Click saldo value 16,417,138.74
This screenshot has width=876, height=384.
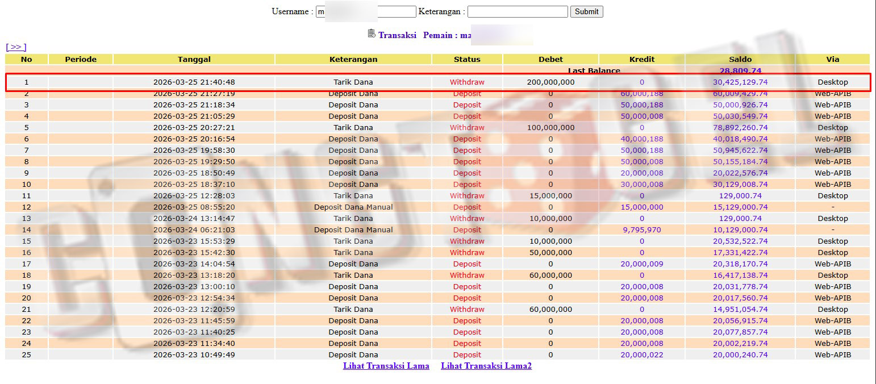coord(740,276)
